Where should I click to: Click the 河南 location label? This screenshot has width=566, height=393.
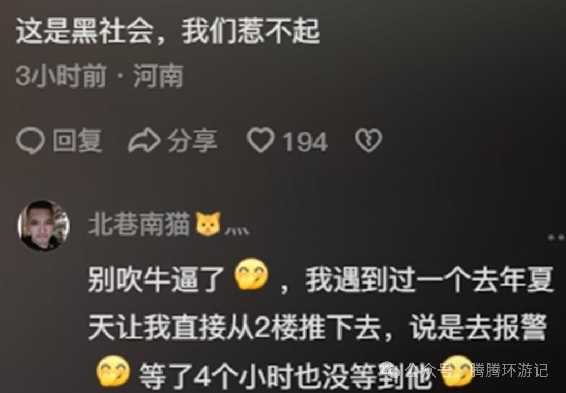tap(158, 77)
